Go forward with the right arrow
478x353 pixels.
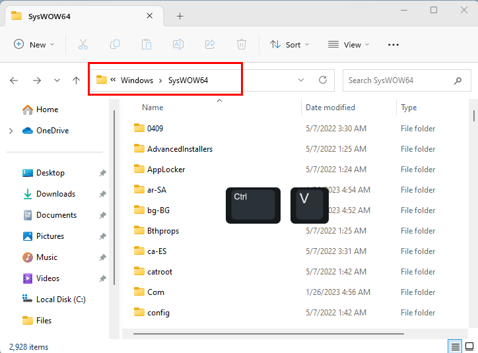click(37, 80)
